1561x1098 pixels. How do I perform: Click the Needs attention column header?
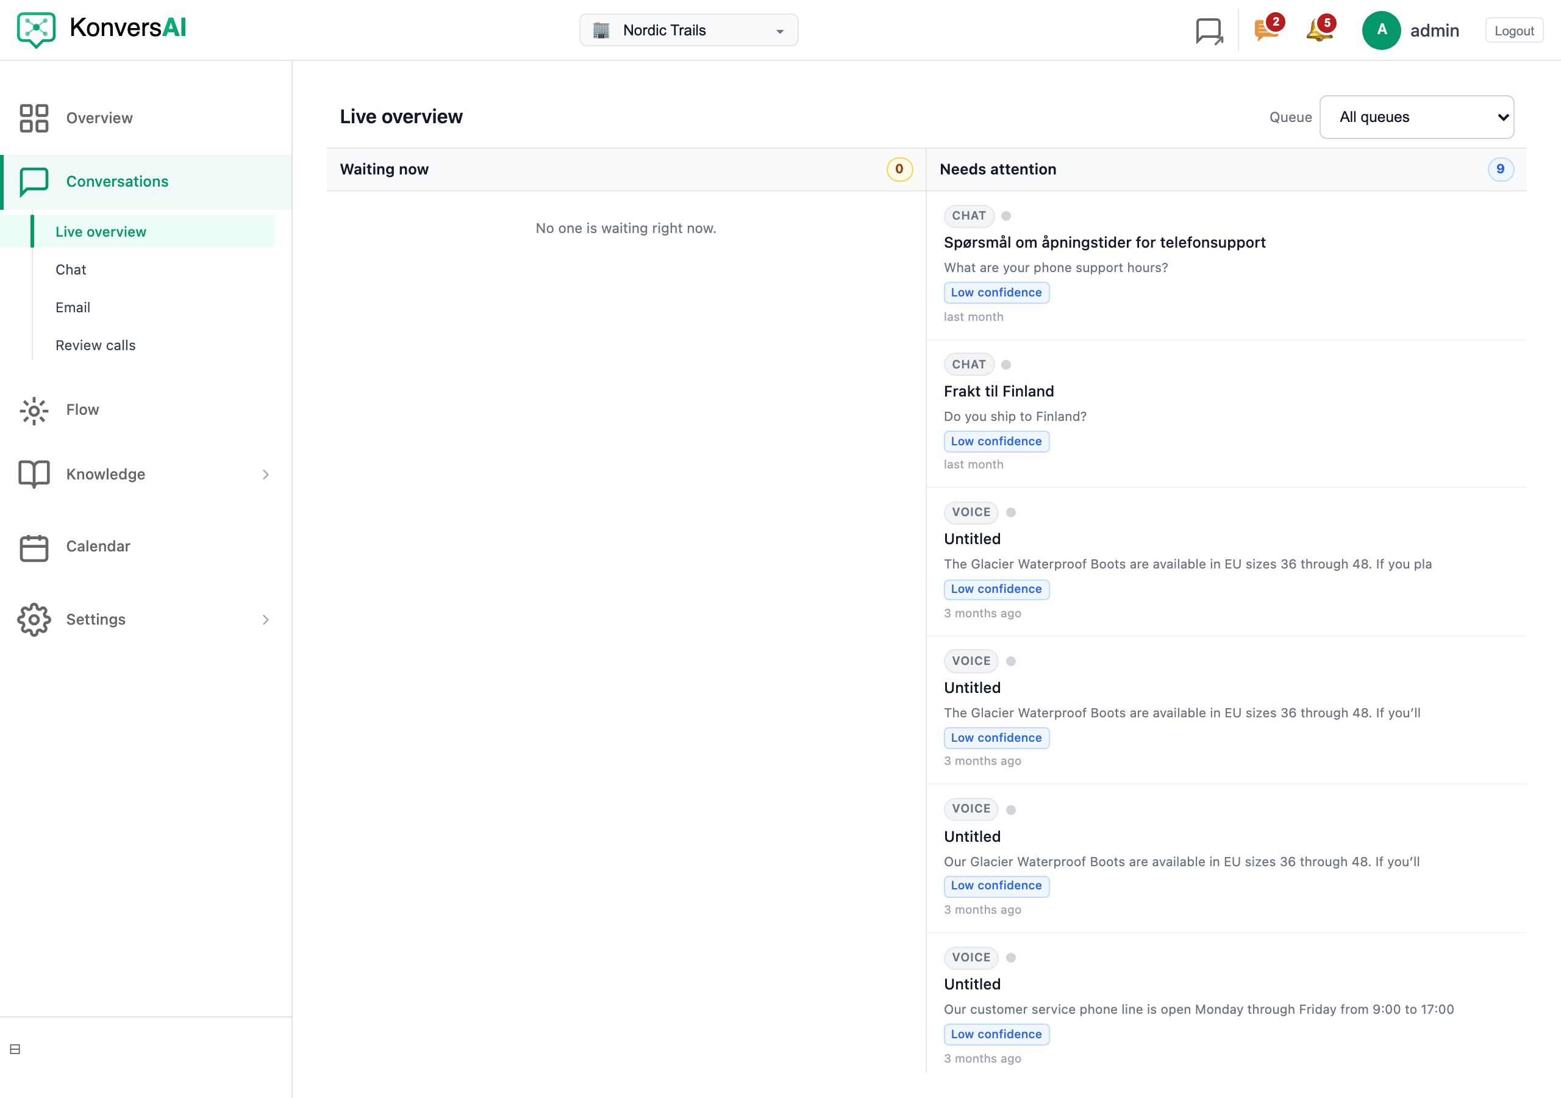point(1226,170)
